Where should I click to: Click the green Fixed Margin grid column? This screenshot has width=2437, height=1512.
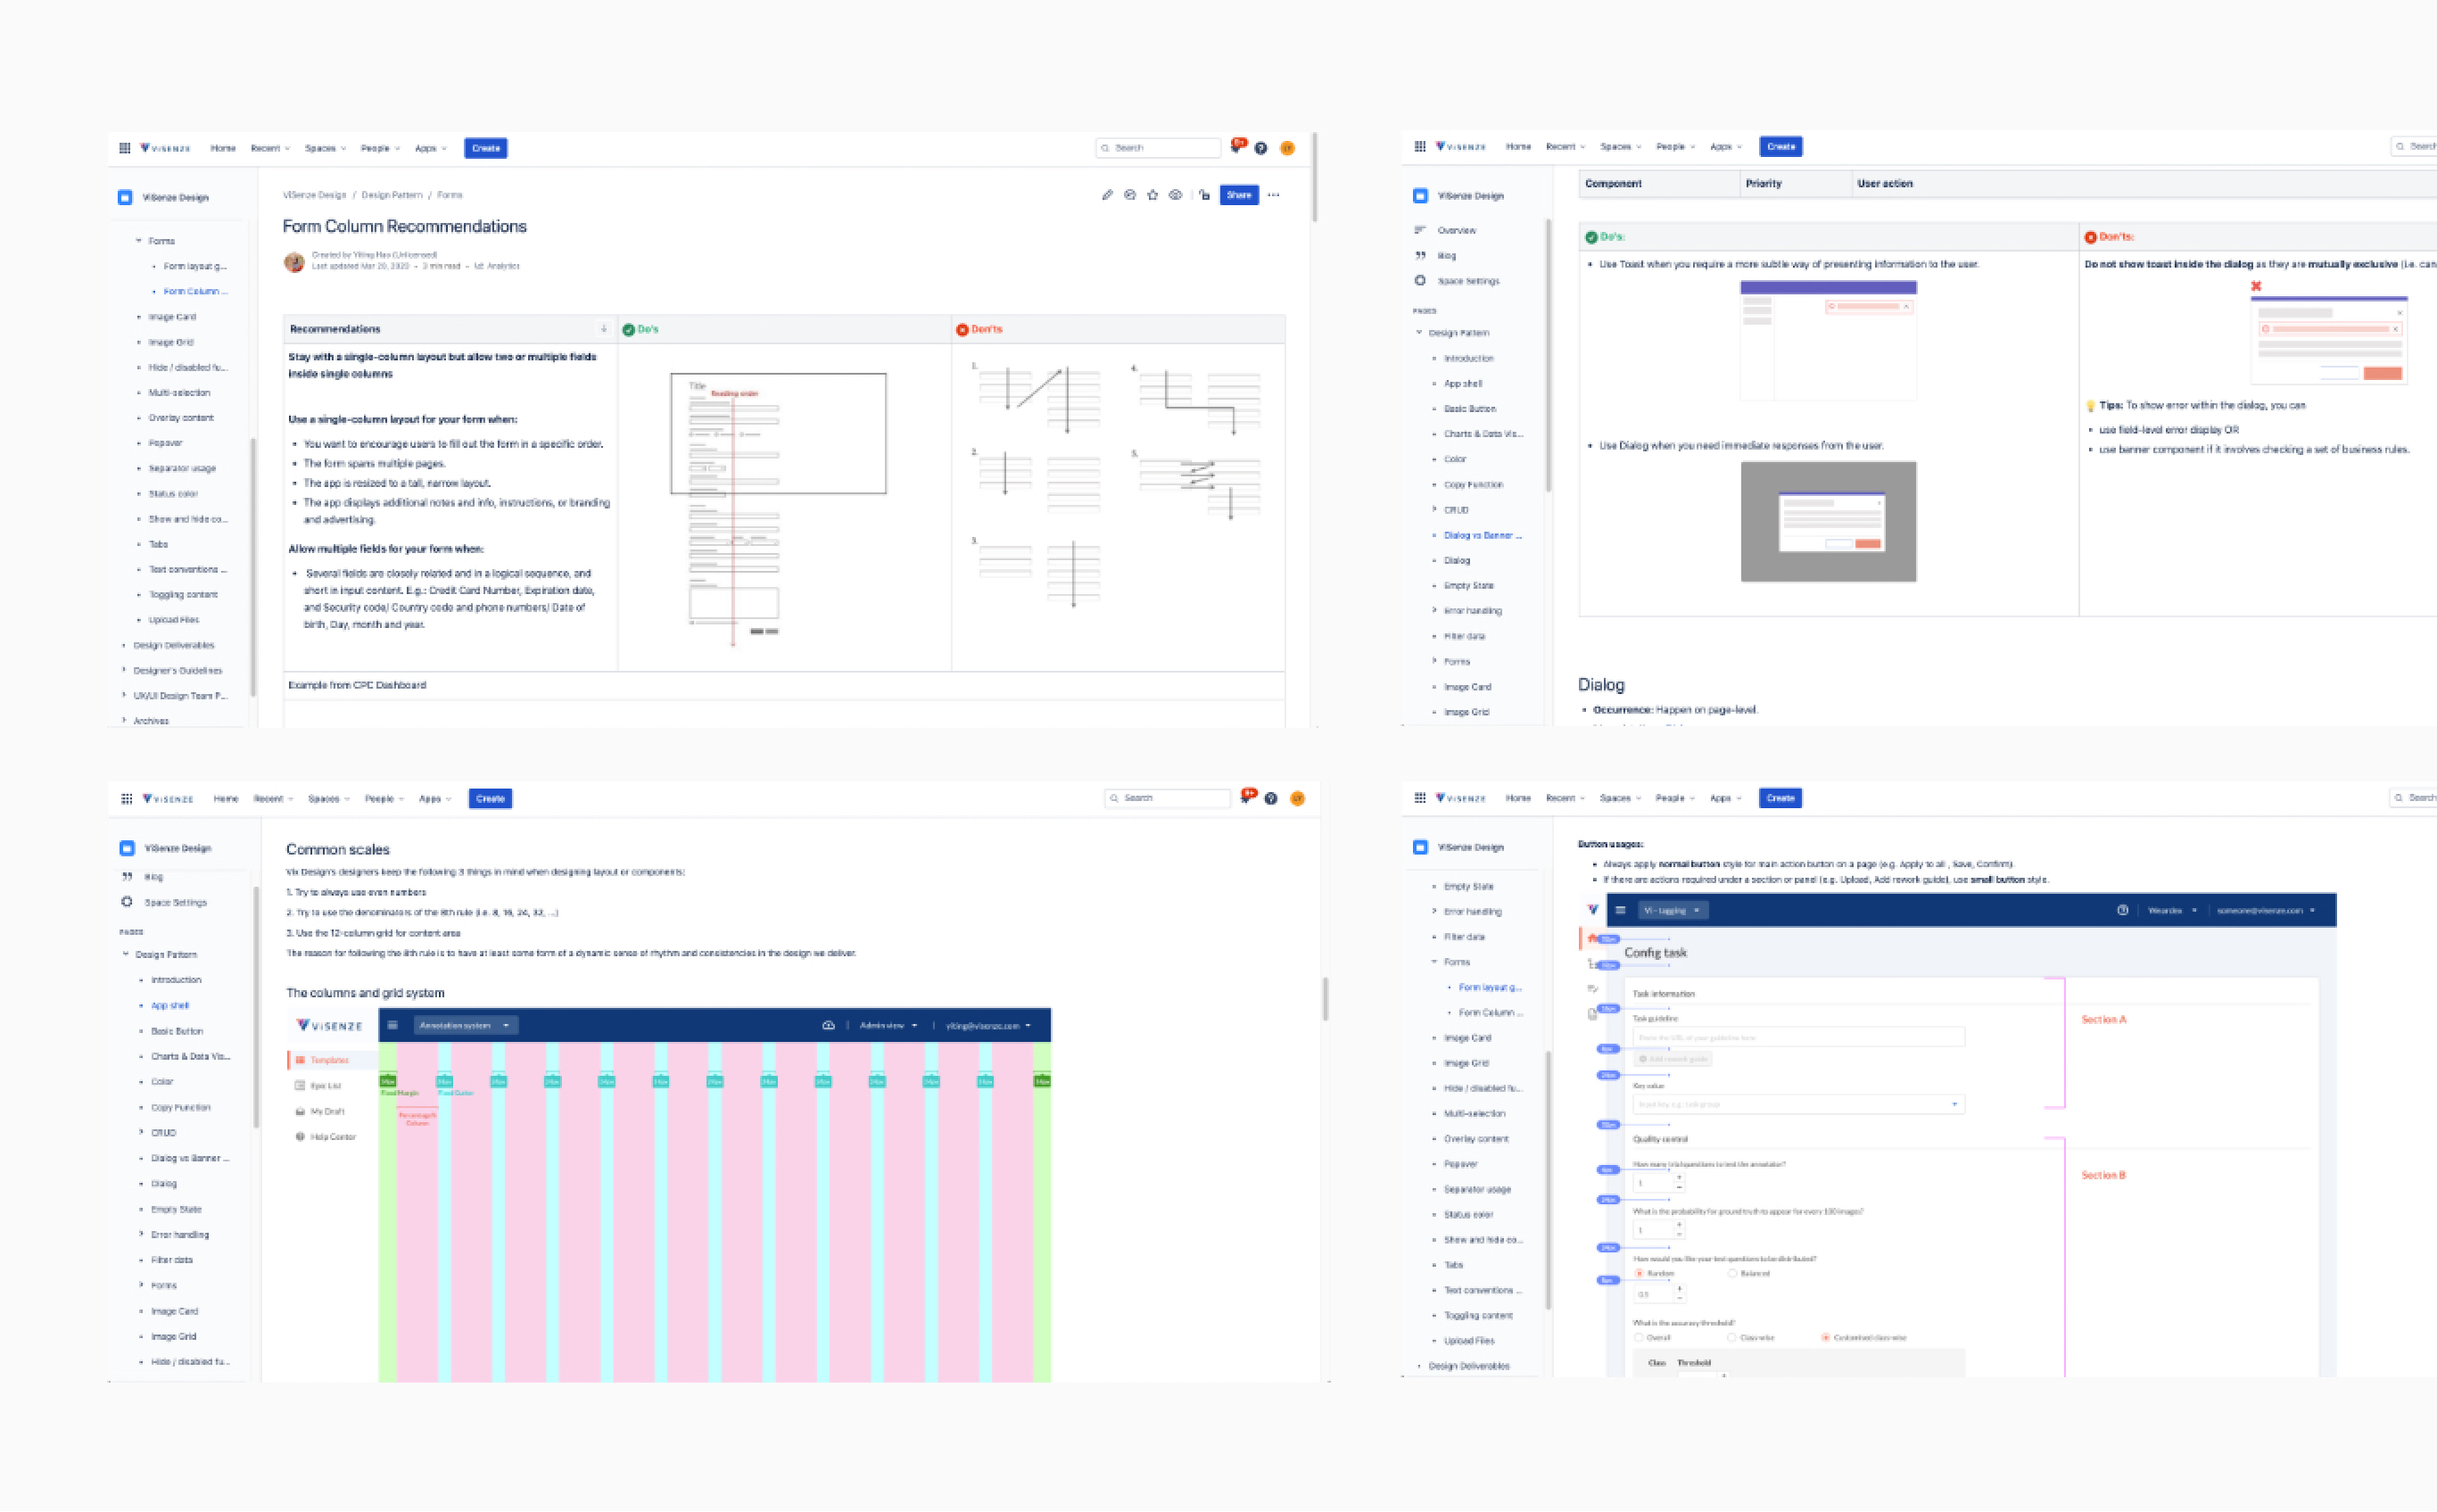click(x=387, y=1200)
